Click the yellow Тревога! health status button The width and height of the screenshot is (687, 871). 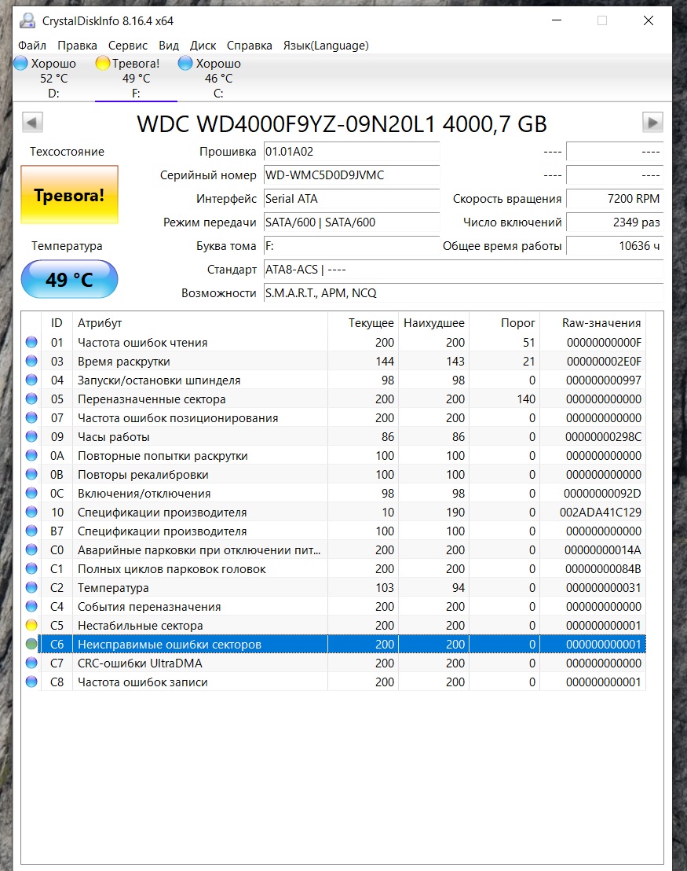[x=69, y=195]
